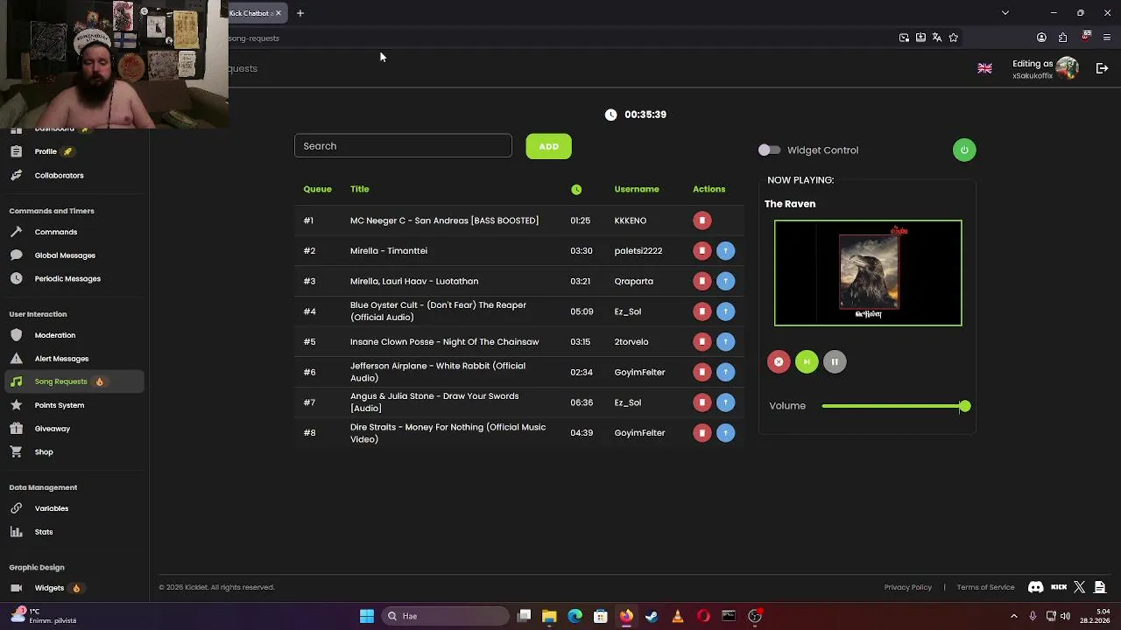
Task: Open Kick link in footer
Action: click(1059, 587)
